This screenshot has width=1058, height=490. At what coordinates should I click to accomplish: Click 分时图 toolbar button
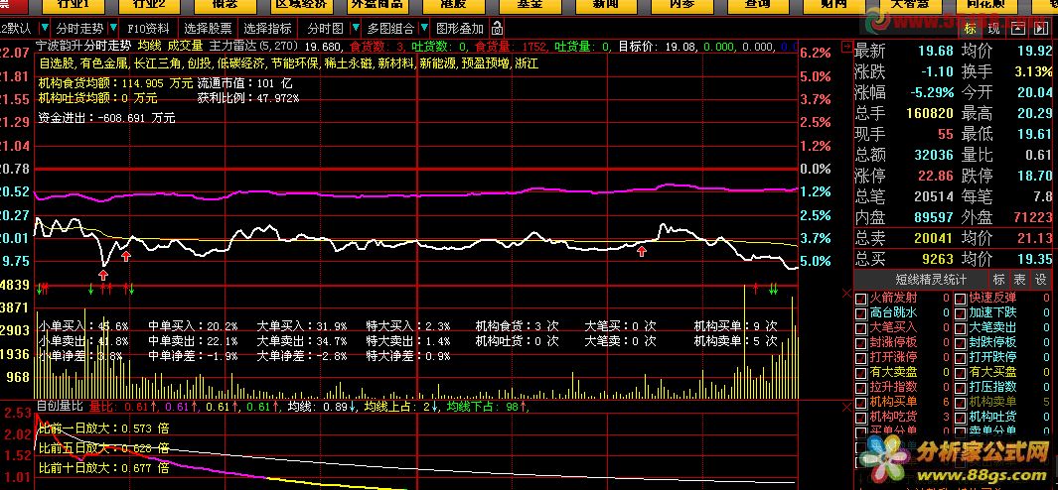tap(325, 29)
